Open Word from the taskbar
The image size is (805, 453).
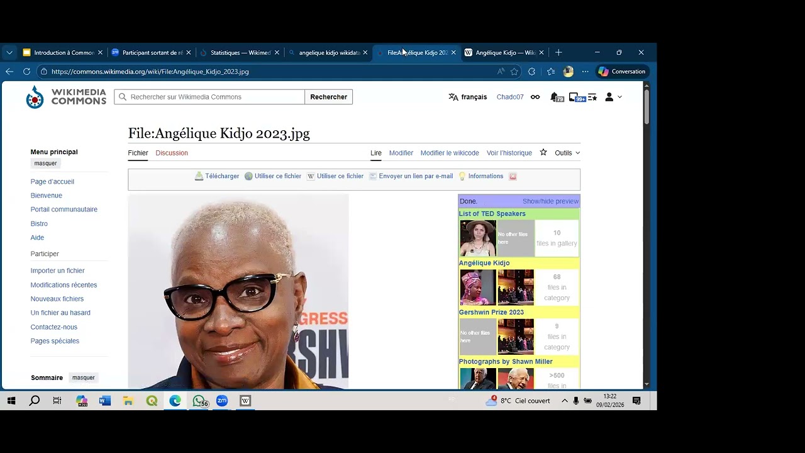point(105,401)
